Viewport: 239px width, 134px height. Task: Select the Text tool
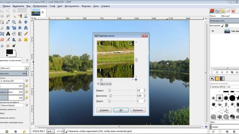pos(8,34)
